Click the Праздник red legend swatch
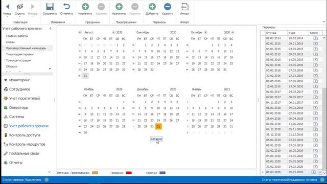Viewport: 327px width, 184px height. click(129, 173)
